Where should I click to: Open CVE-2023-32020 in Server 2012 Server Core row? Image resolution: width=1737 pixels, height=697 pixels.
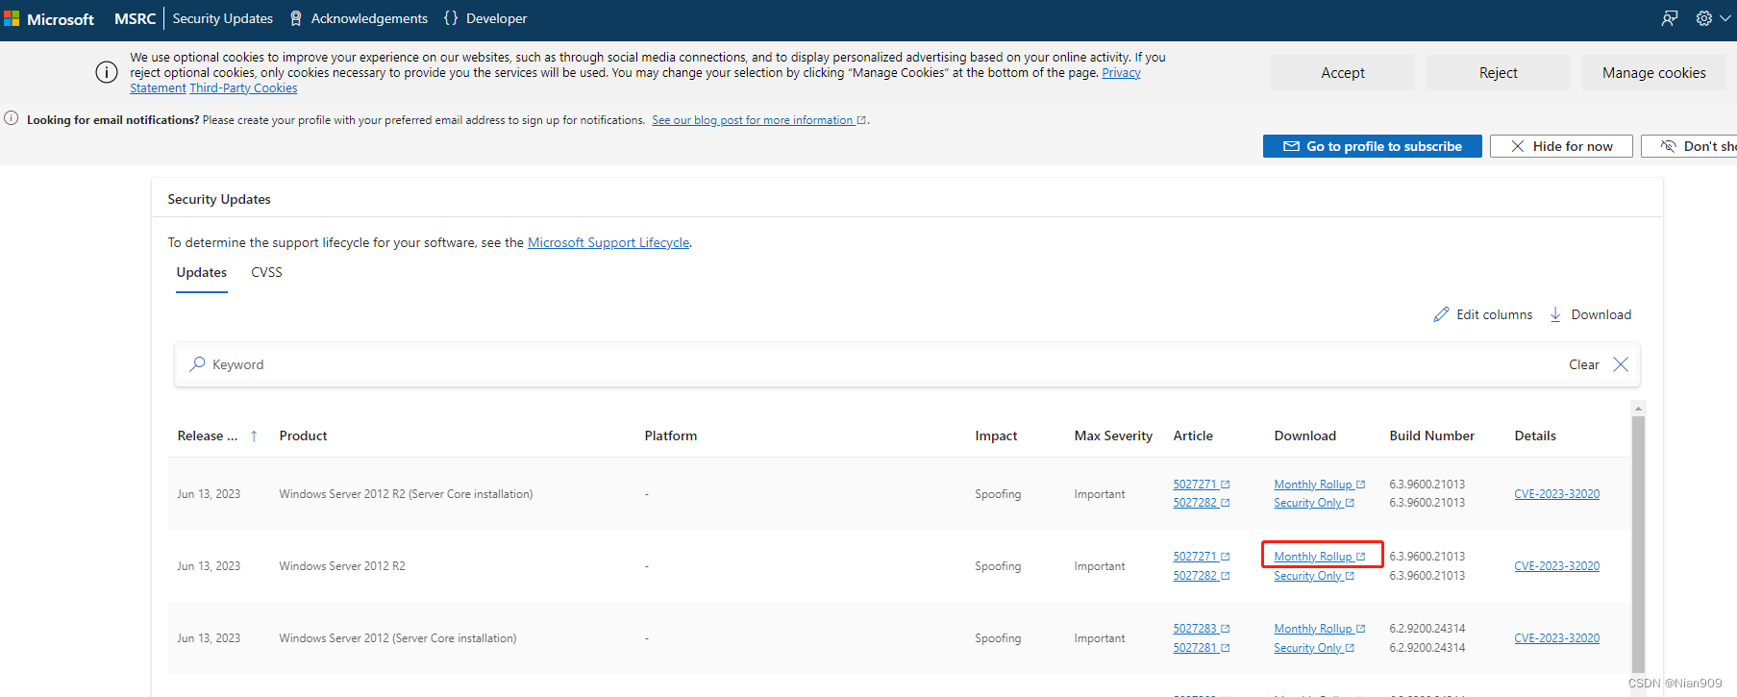point(1556,638)
